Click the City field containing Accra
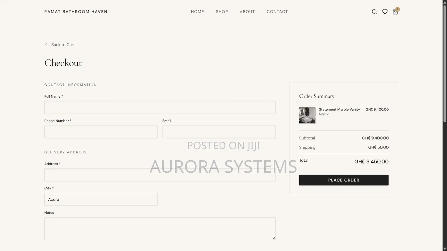The width and height of the screenshot is (447, 251). click(x=101, y=199)
